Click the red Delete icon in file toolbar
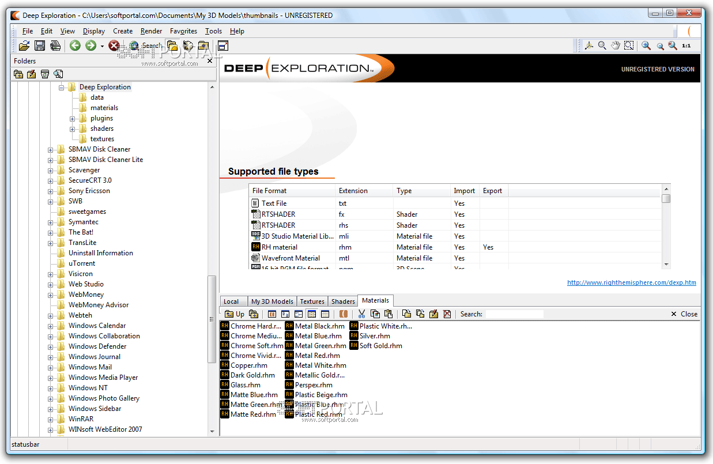Screen dimensions: 713x464 (447, 314)
